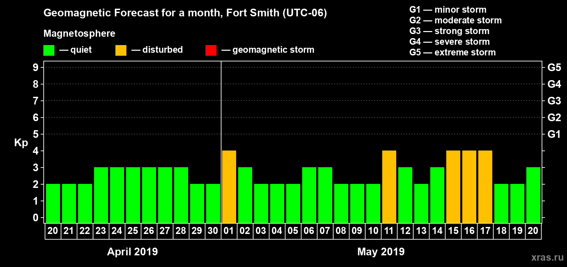Select the green bar for May 02

[245, 195]
